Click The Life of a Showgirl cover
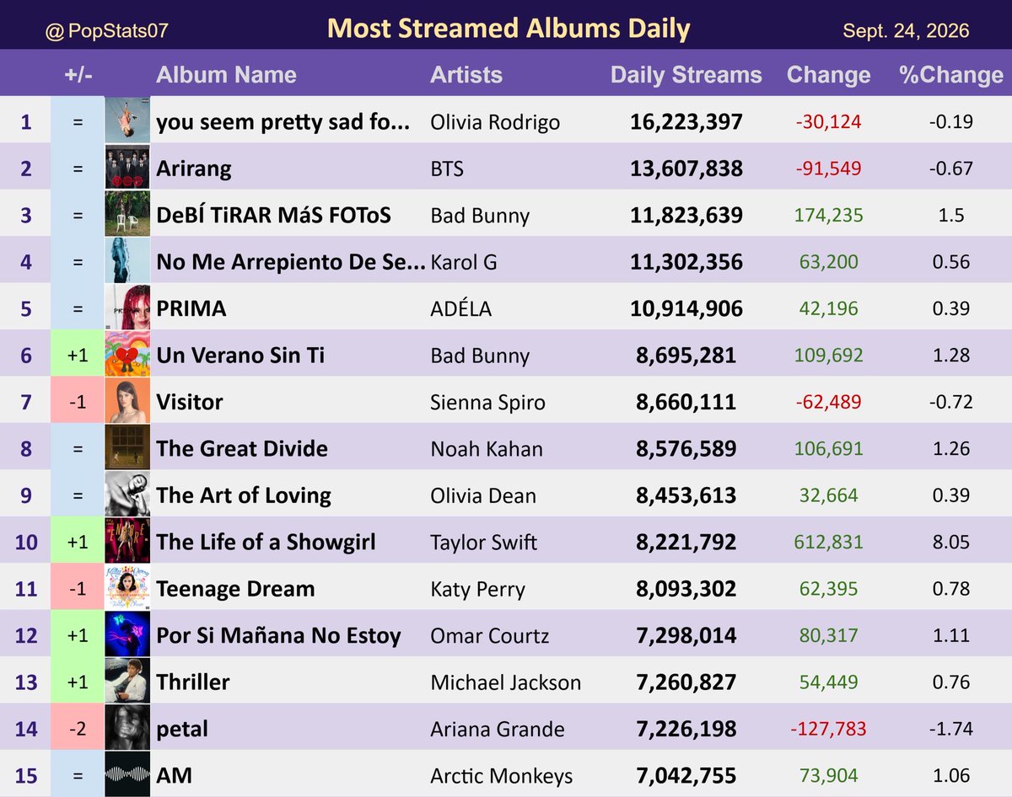 click(127, 541)
